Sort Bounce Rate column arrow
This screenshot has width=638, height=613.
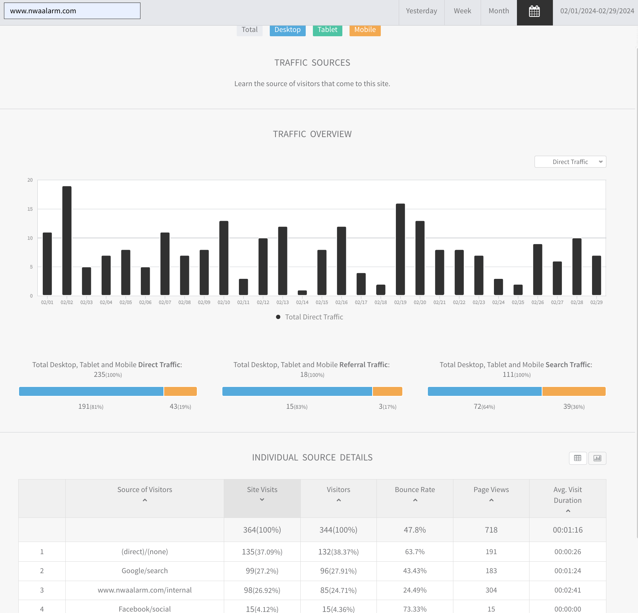415,500
